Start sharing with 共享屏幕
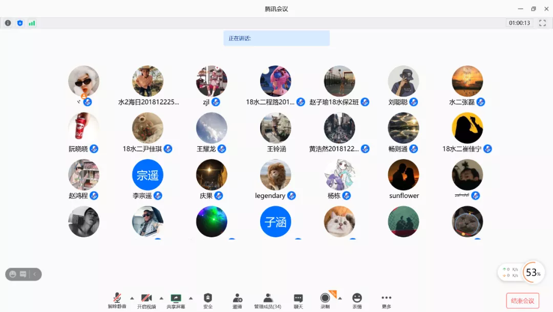The width and height of the screenshot is (553, 312). point(176,300)
